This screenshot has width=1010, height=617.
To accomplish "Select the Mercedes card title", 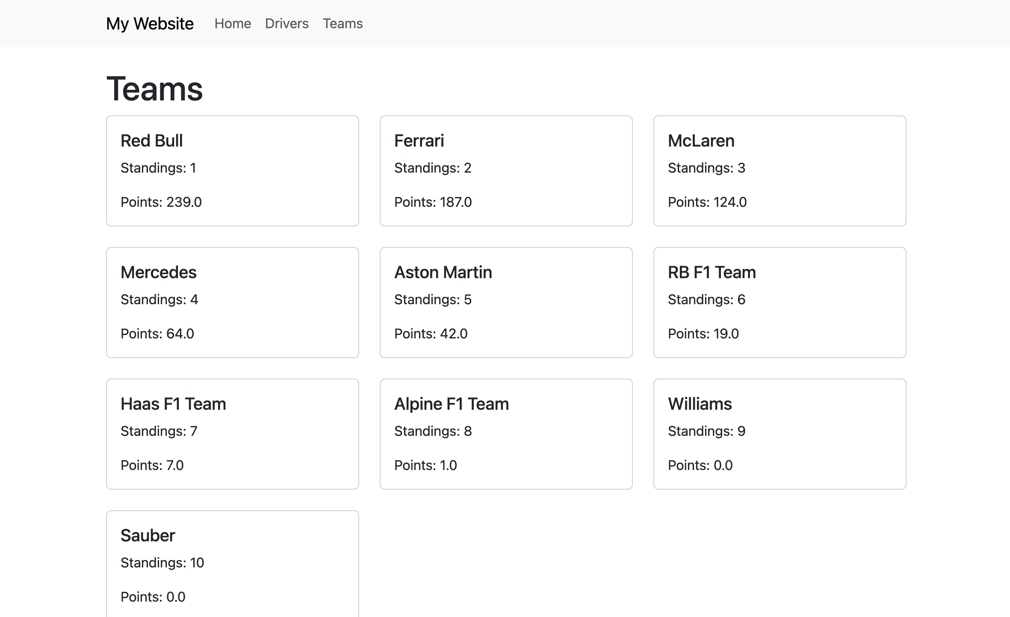I will (x=158, y=272).
